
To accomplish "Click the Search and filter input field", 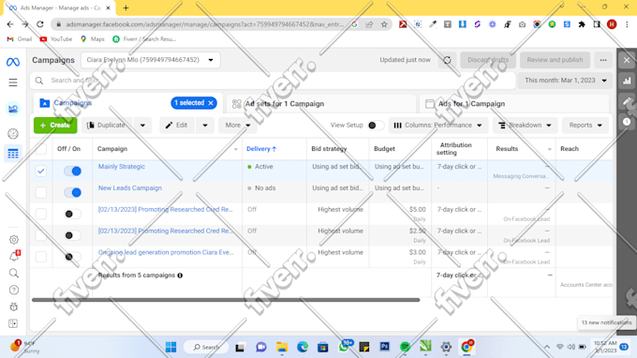I will 273,81.
